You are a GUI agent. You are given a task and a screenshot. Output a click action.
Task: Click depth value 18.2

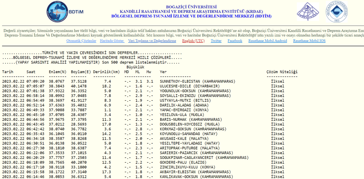pos(107,86)
